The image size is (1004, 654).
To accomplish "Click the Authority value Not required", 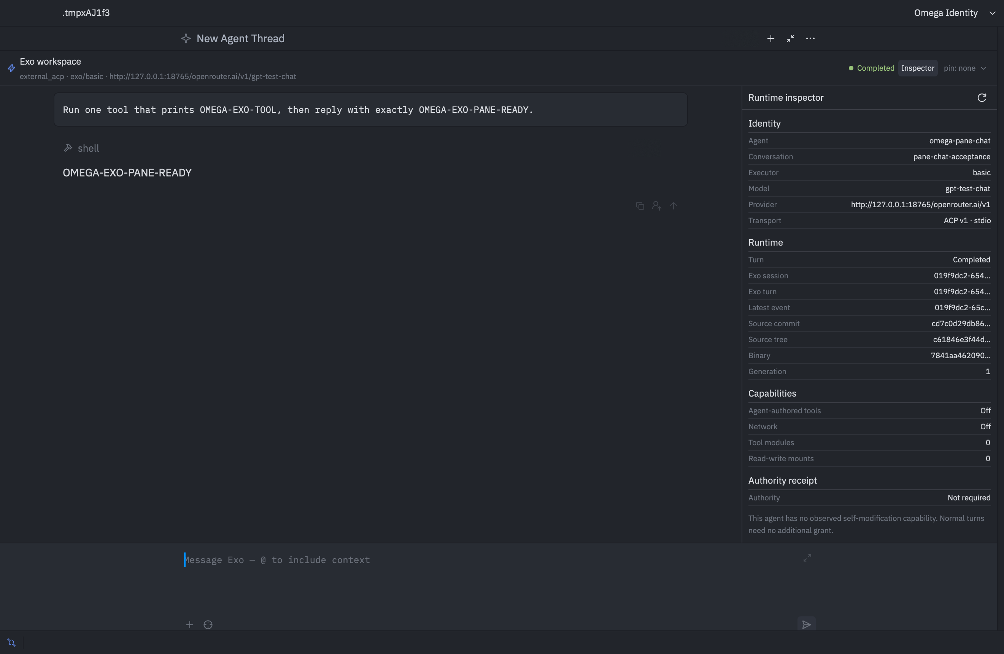I will [x=969, y=498].
